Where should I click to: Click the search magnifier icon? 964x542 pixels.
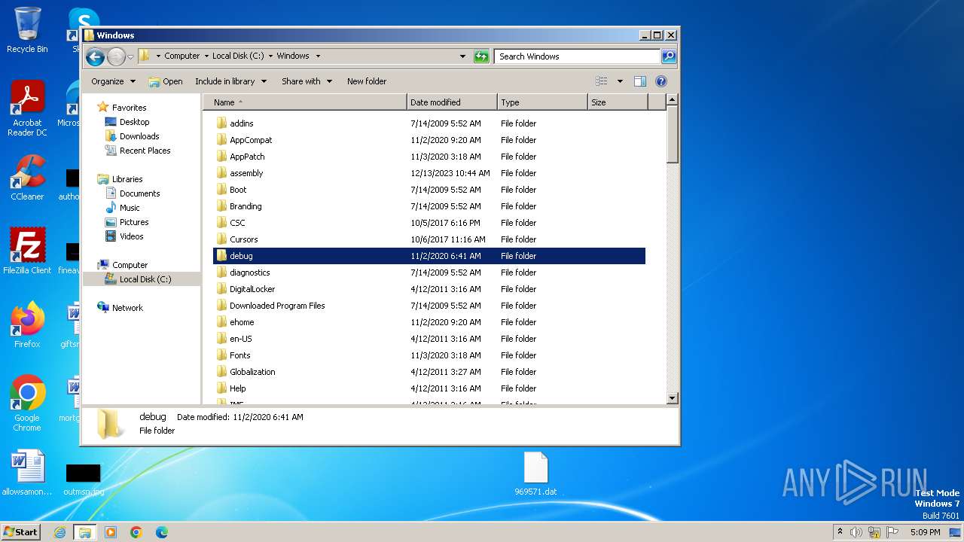668,56
